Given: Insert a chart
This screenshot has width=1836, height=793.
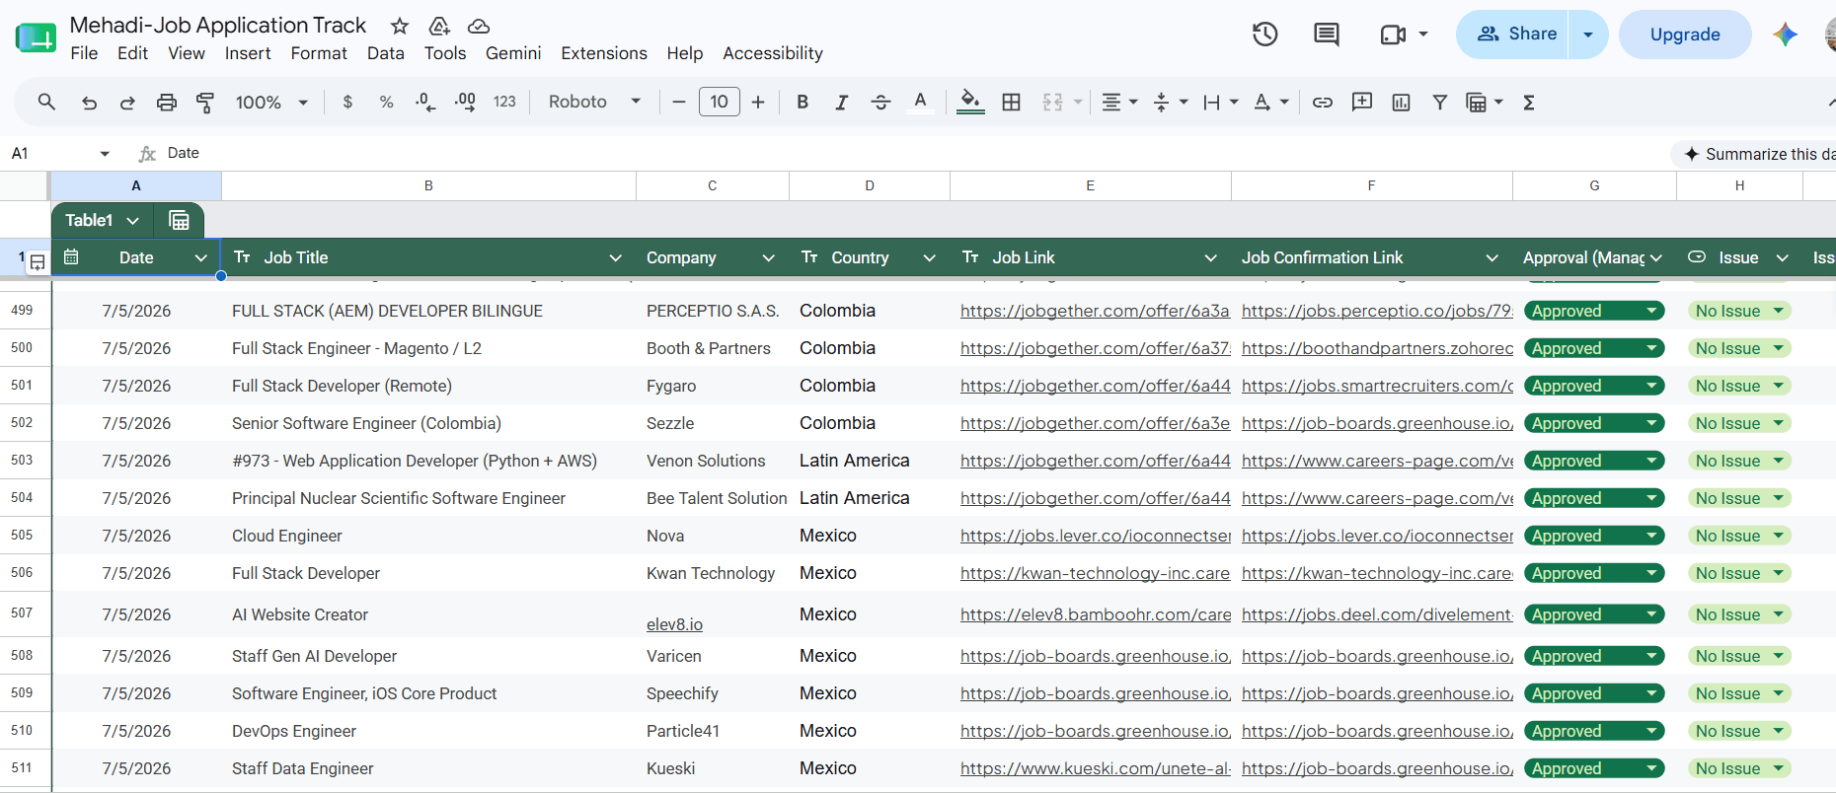Looking at the screenshot, I should pos(1401,102).
